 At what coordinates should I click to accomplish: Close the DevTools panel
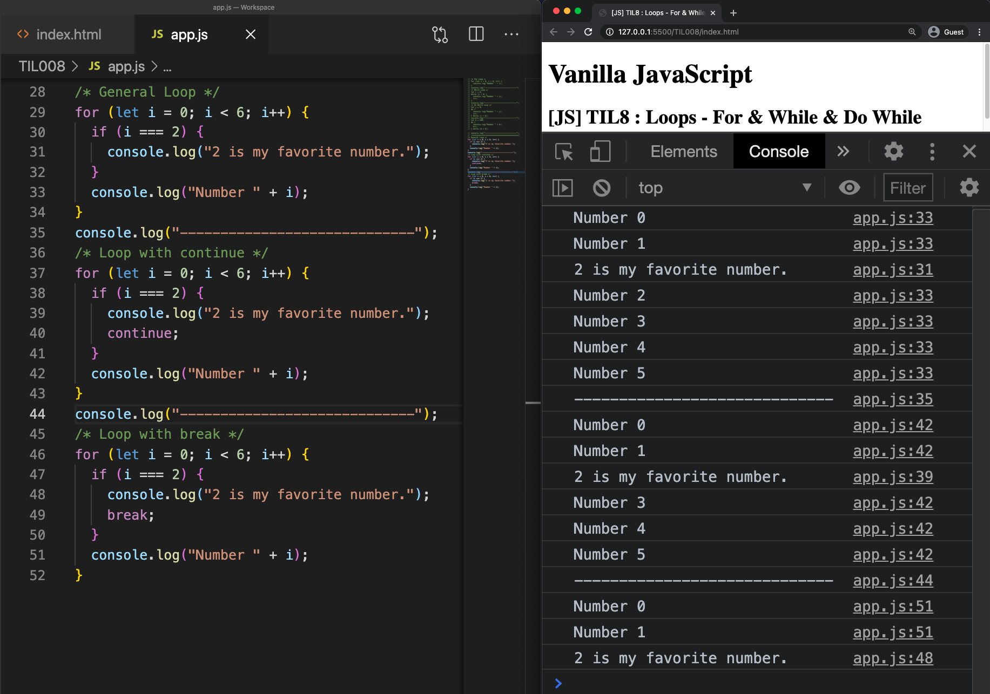click(x=969, y=152)
